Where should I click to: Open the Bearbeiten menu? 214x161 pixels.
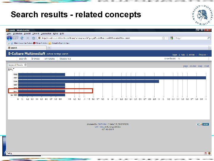[x=18, y=33]
